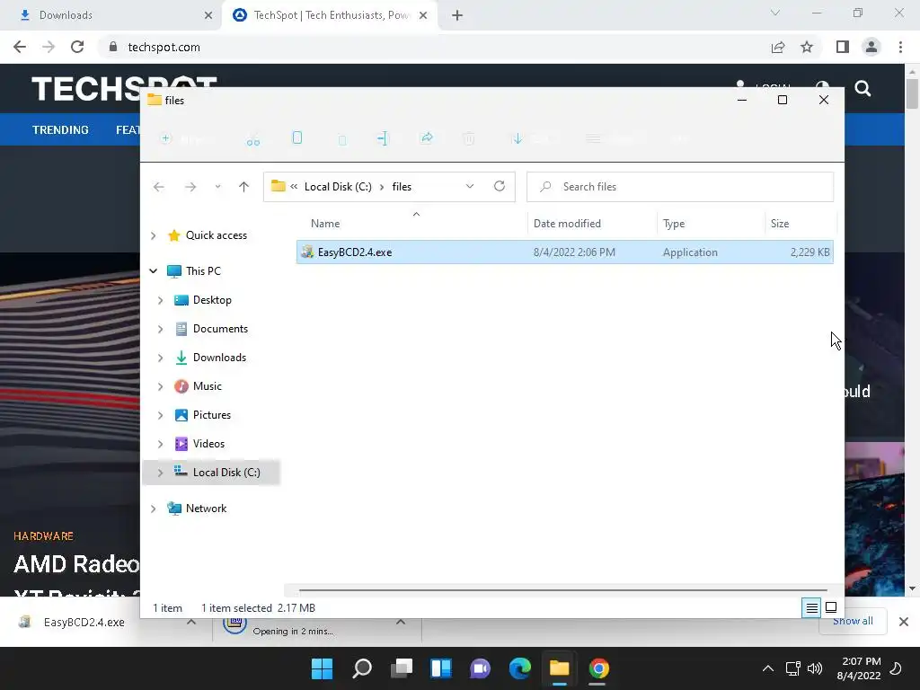This screenshot has width=920, height=690.
Task: Open taskbar Search
Action: pyautogui.click(x=362, y=668)
